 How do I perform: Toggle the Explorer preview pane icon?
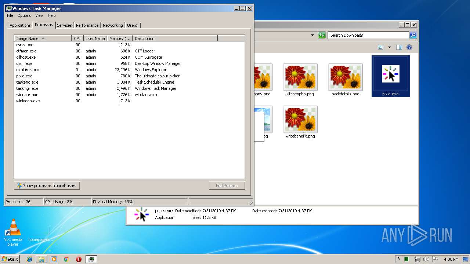(399, 47)
